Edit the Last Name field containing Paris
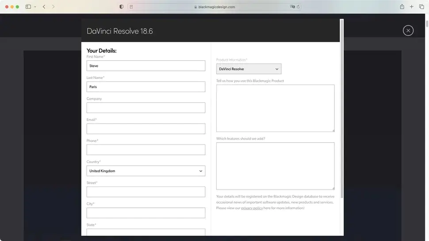The image size is (429, 241). coord(146,87)
